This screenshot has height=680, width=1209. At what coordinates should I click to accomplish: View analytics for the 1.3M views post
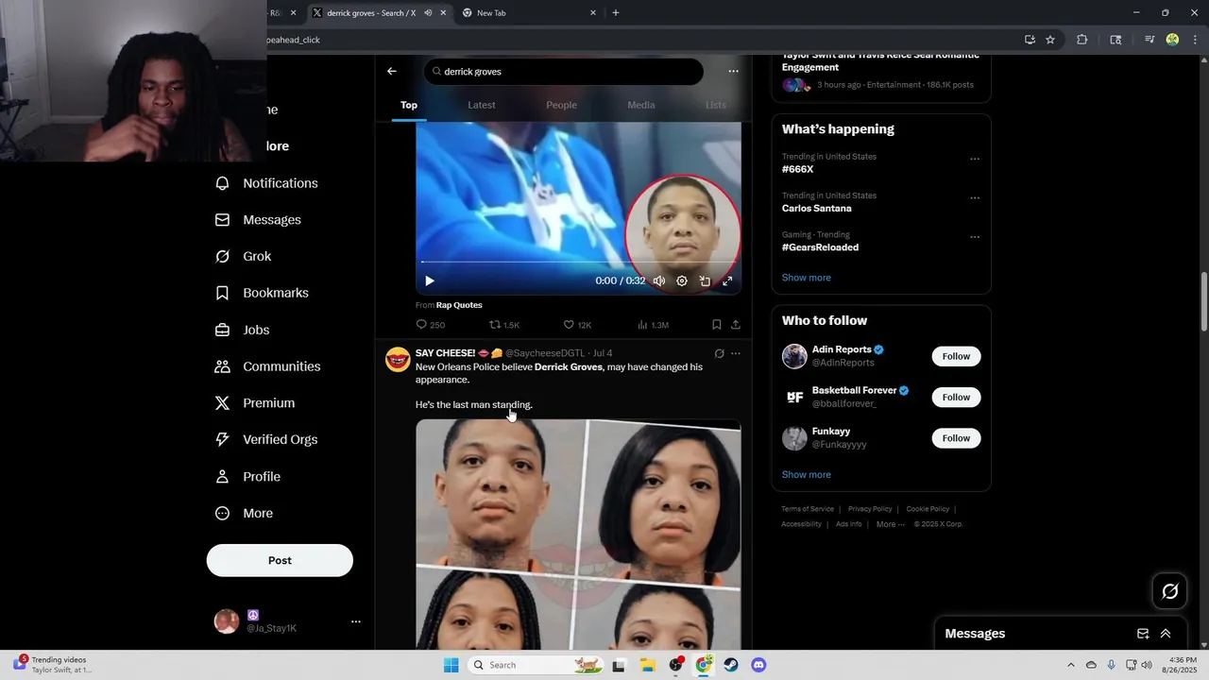tap(653, 325)
